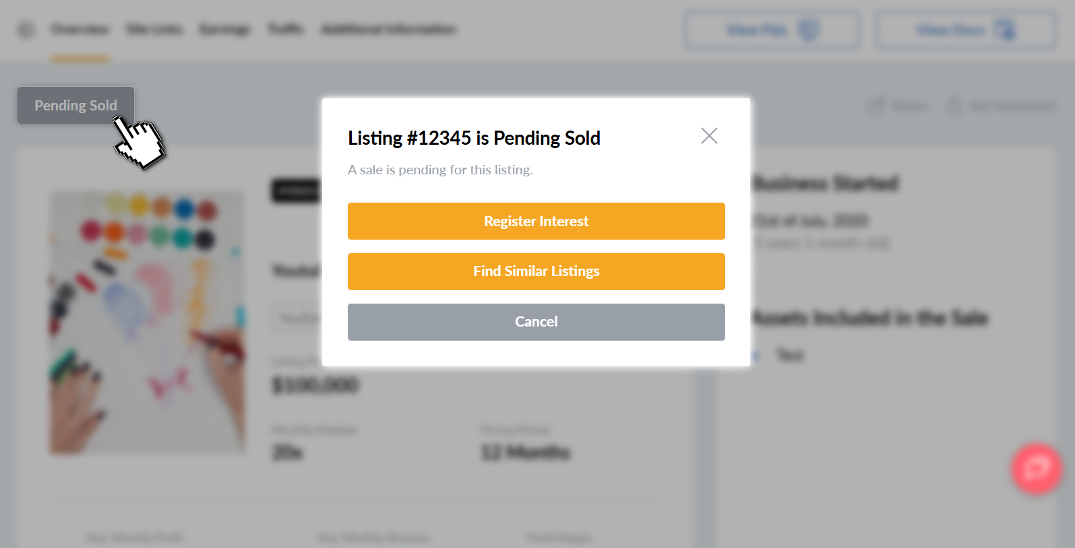Screen dimensions: 1075x548
Task: Choose Find Similar Listings
Action: click(536, 271)
